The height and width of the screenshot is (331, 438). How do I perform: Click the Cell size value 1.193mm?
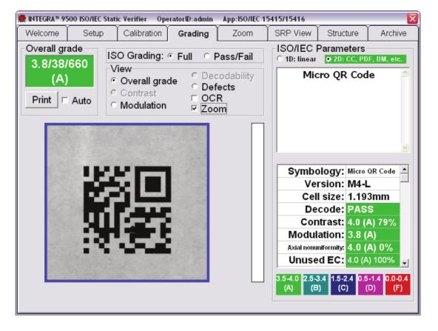(373, 196)
